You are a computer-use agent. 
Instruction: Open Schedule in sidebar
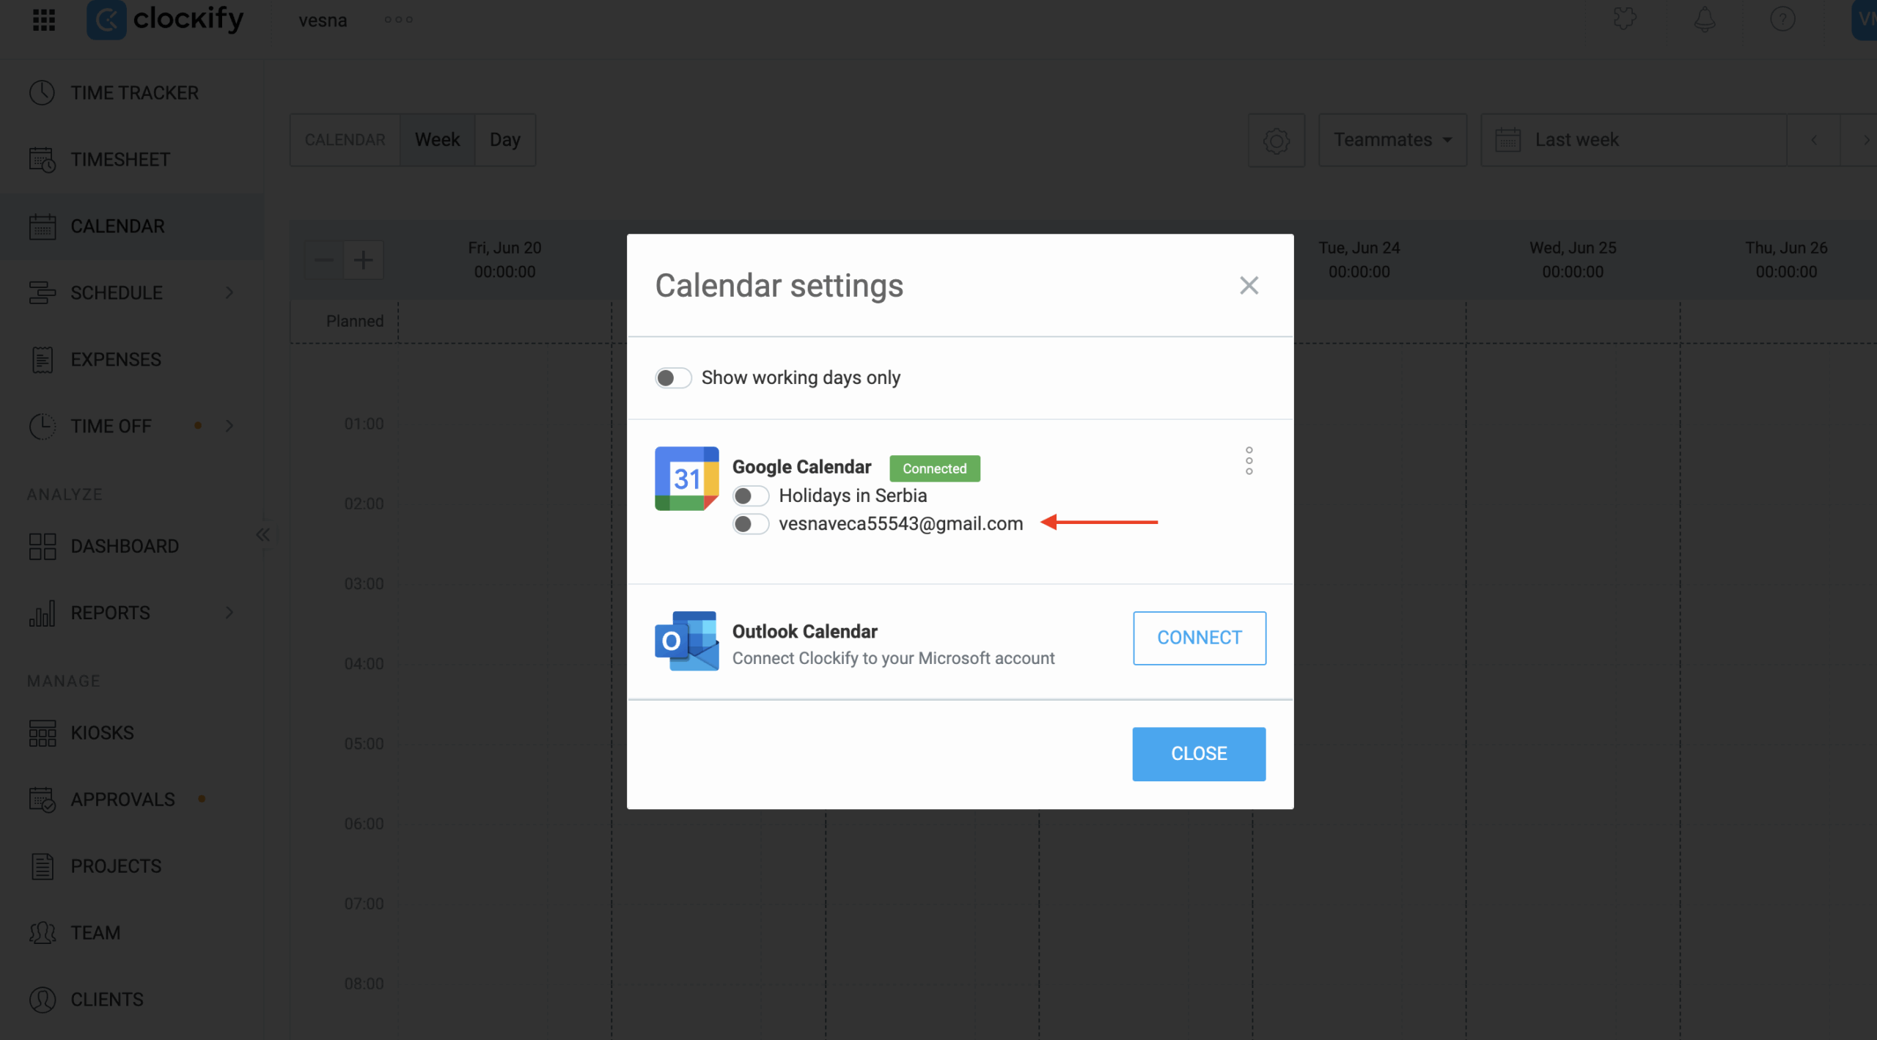click(132, 292)
